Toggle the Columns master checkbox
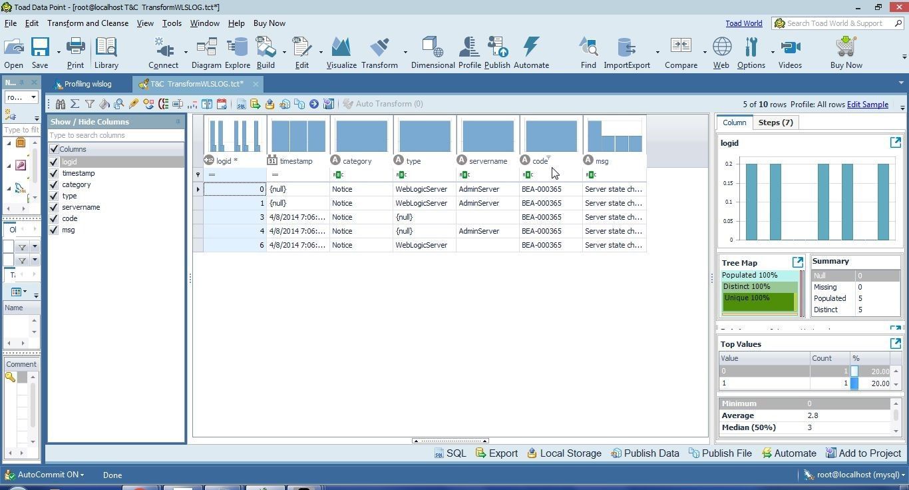 click(x=54, y=149)
